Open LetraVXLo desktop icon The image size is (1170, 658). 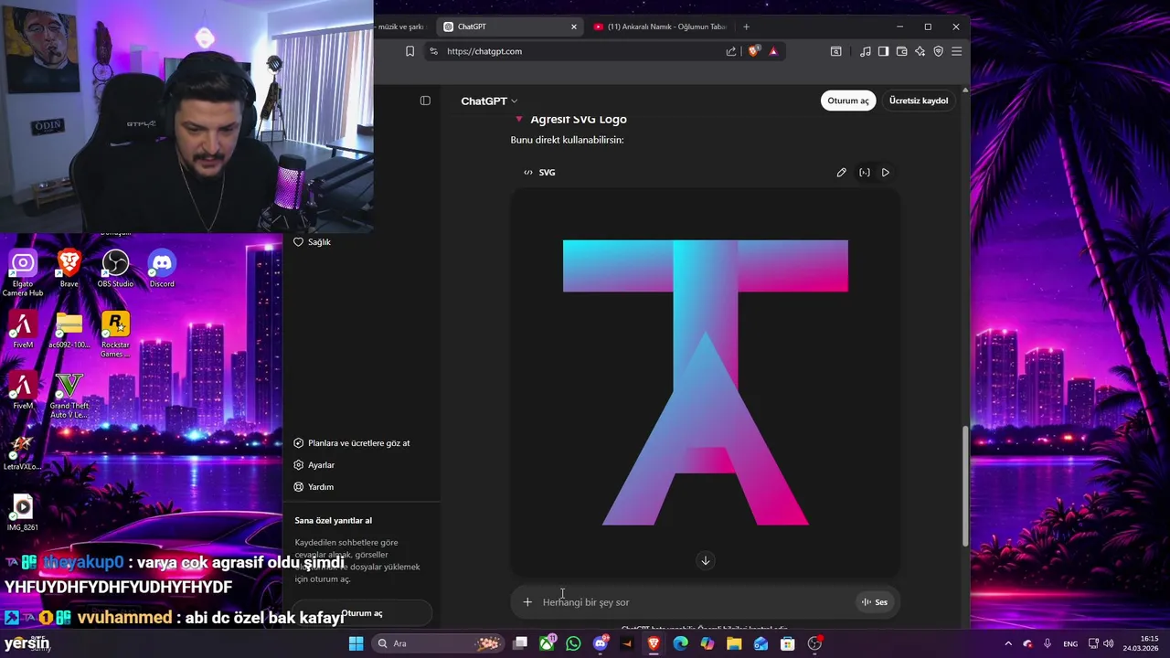click(x=23, y=452)
